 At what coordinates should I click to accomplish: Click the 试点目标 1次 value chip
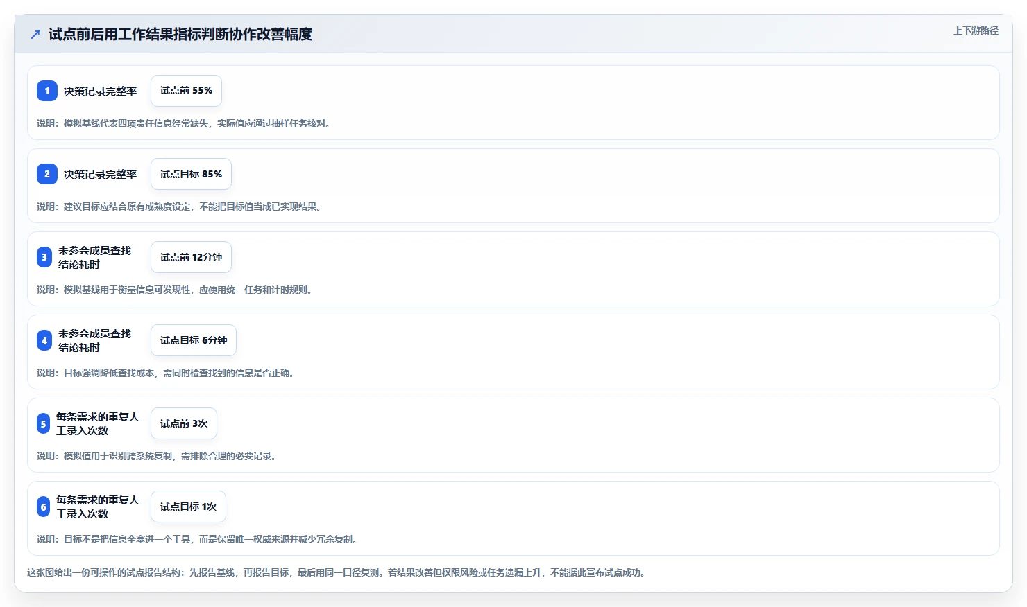click(x=188, y=507)
